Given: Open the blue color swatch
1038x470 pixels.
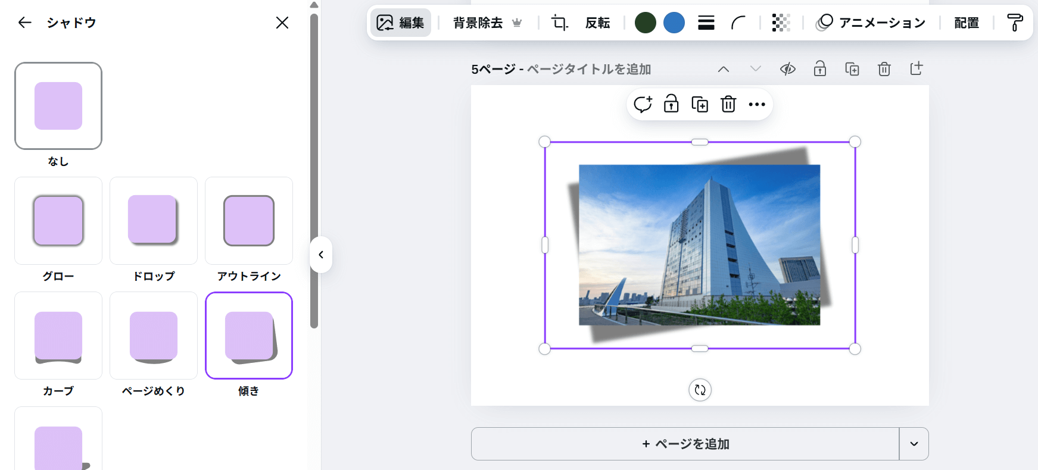Looking at the screenshot, I should 674,23.
